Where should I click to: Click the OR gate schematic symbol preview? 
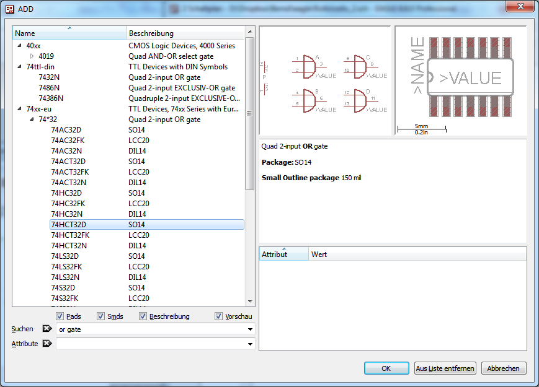(324, 80)
